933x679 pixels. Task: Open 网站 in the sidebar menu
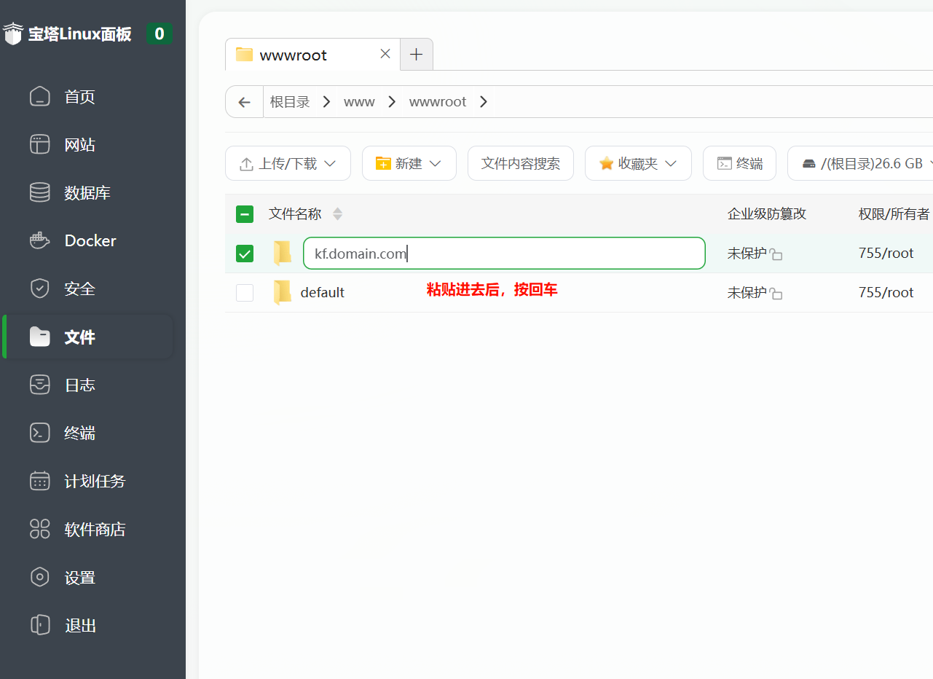coord(79,145)
